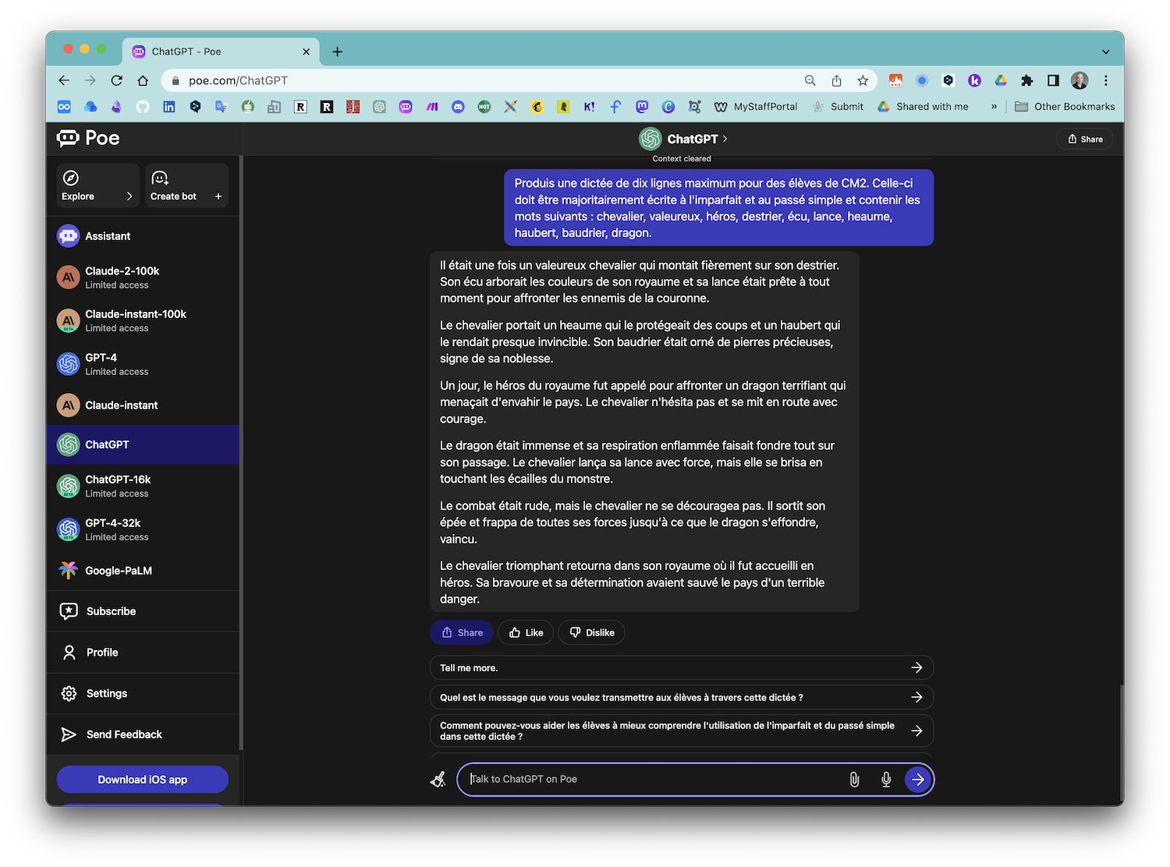The width and height of the screenshot is (1170, 867).
Task: Select Claude-instant-100k bot in sidebar
Action: (143, 320)
